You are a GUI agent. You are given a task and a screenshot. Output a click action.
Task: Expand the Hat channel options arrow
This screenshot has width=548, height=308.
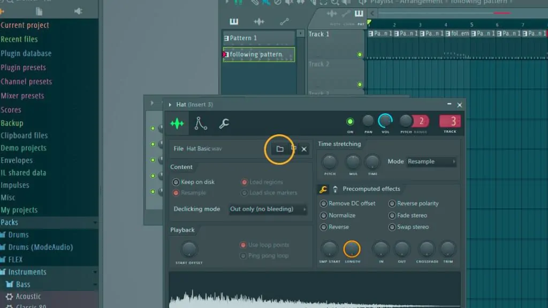(170, 105)
